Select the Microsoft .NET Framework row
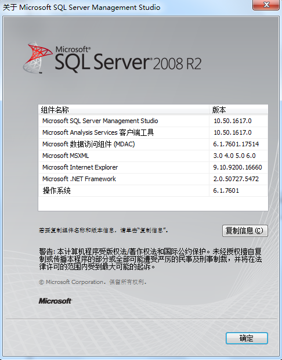Screen dimensions: 282x360 point(153,179)
